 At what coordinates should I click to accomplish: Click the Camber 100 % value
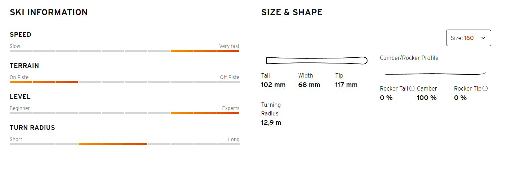(x=427, y=98)
